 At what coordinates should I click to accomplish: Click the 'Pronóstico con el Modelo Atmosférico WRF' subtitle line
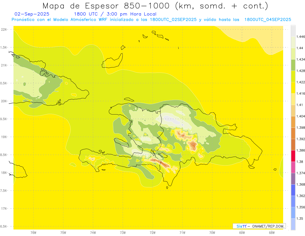tap(151, 20)
